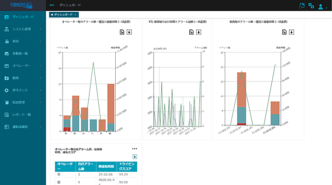Viewport: 332px width, 185px height.
Task: Download vehicle travel-time chart data
Action: (x=198, y=32)
